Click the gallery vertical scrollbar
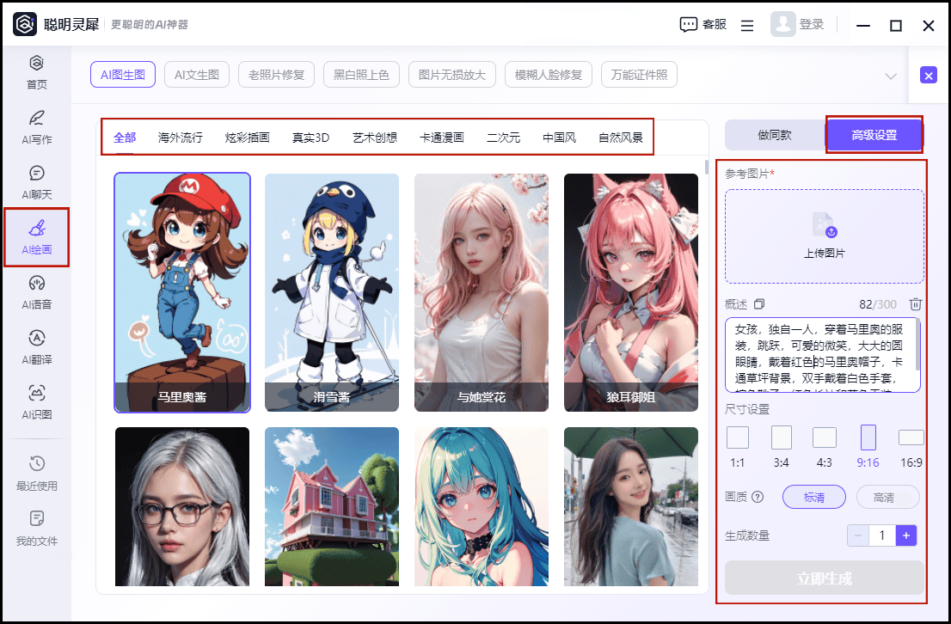The width and height of the screenshot is (951, 624). (707, 168)
